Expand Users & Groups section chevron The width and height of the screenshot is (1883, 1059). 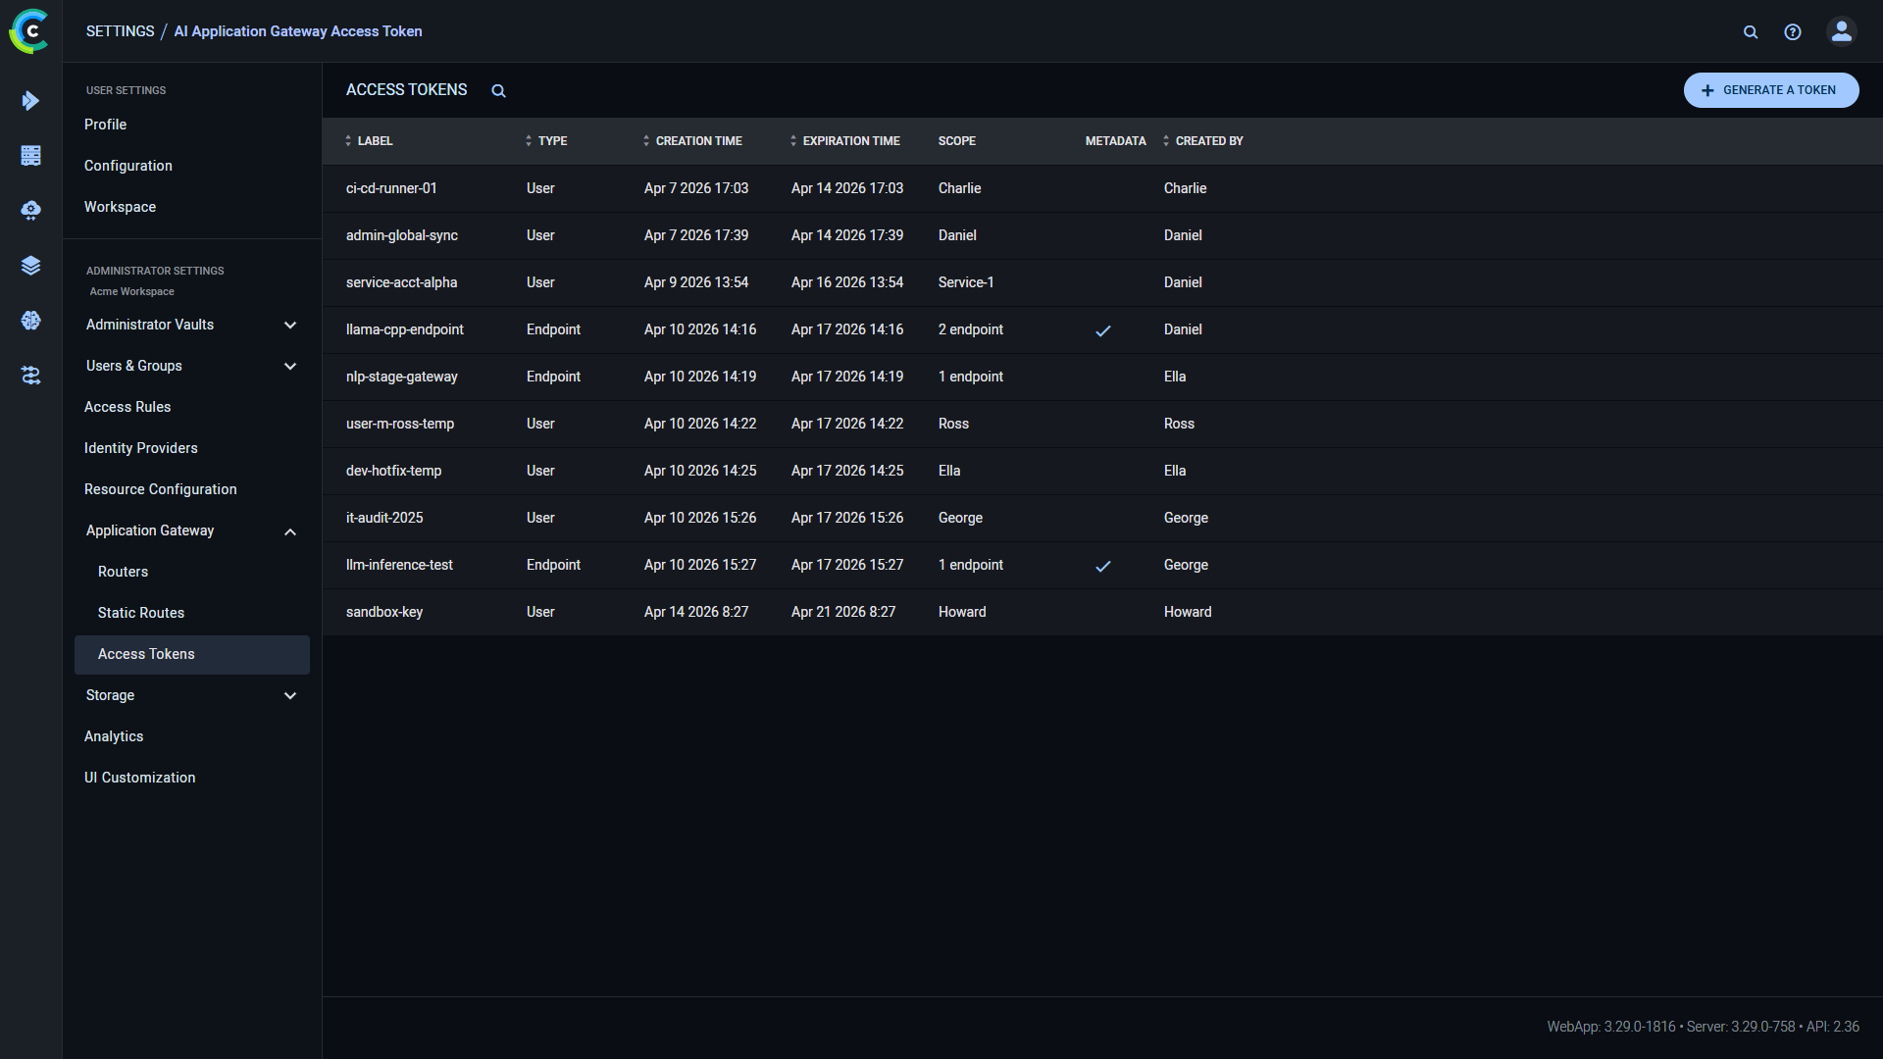click(x=290, y=366)
